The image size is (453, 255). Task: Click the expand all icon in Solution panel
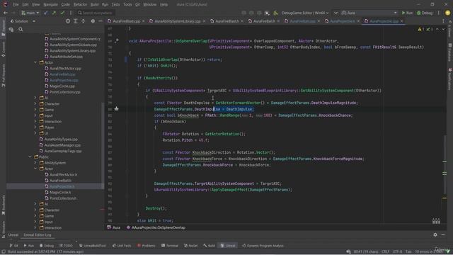[76, 21]
